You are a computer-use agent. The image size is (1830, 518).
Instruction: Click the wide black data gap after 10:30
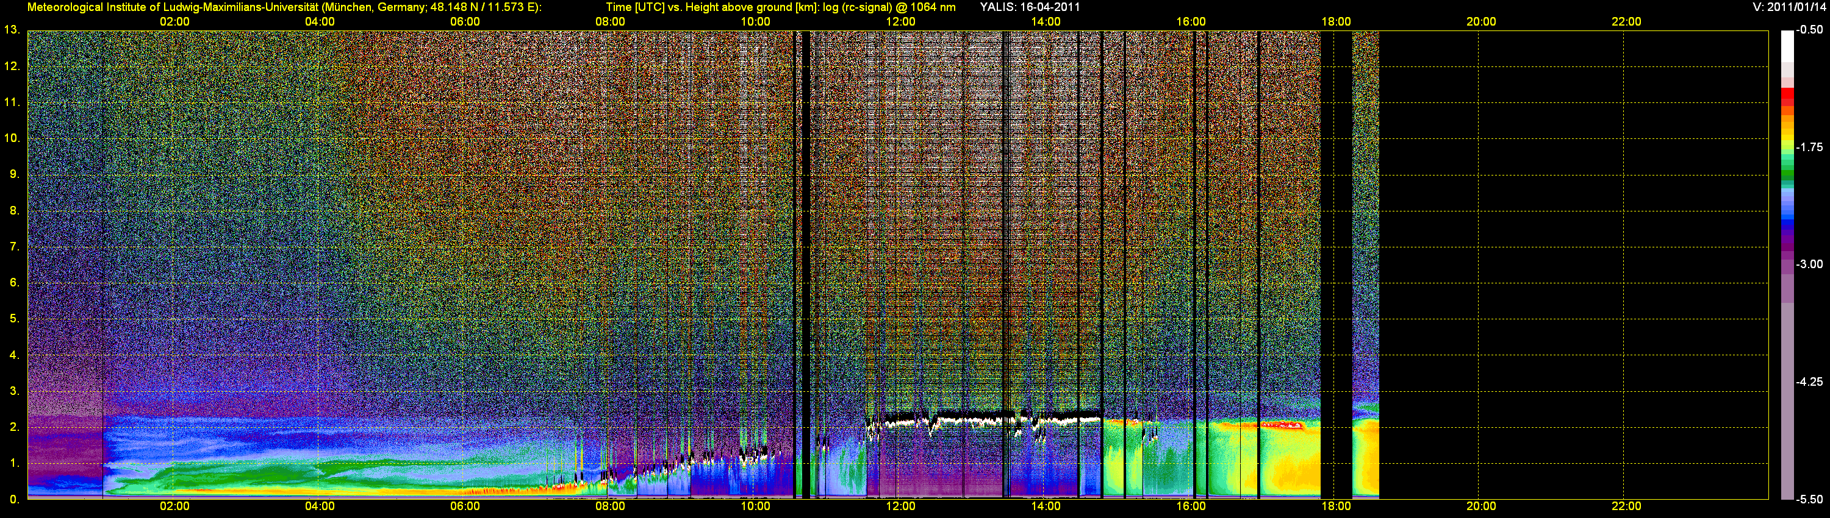coord(806,263)
